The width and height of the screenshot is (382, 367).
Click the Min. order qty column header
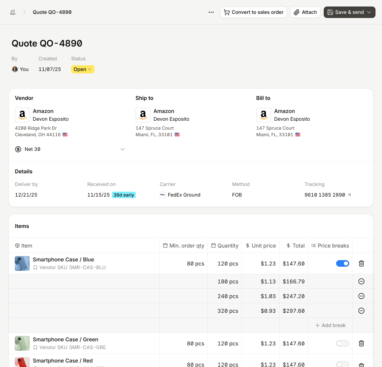pos(183,245)
